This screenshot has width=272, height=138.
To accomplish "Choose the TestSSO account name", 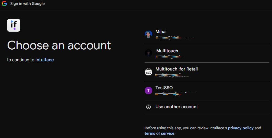I will (x=164, y=88).
